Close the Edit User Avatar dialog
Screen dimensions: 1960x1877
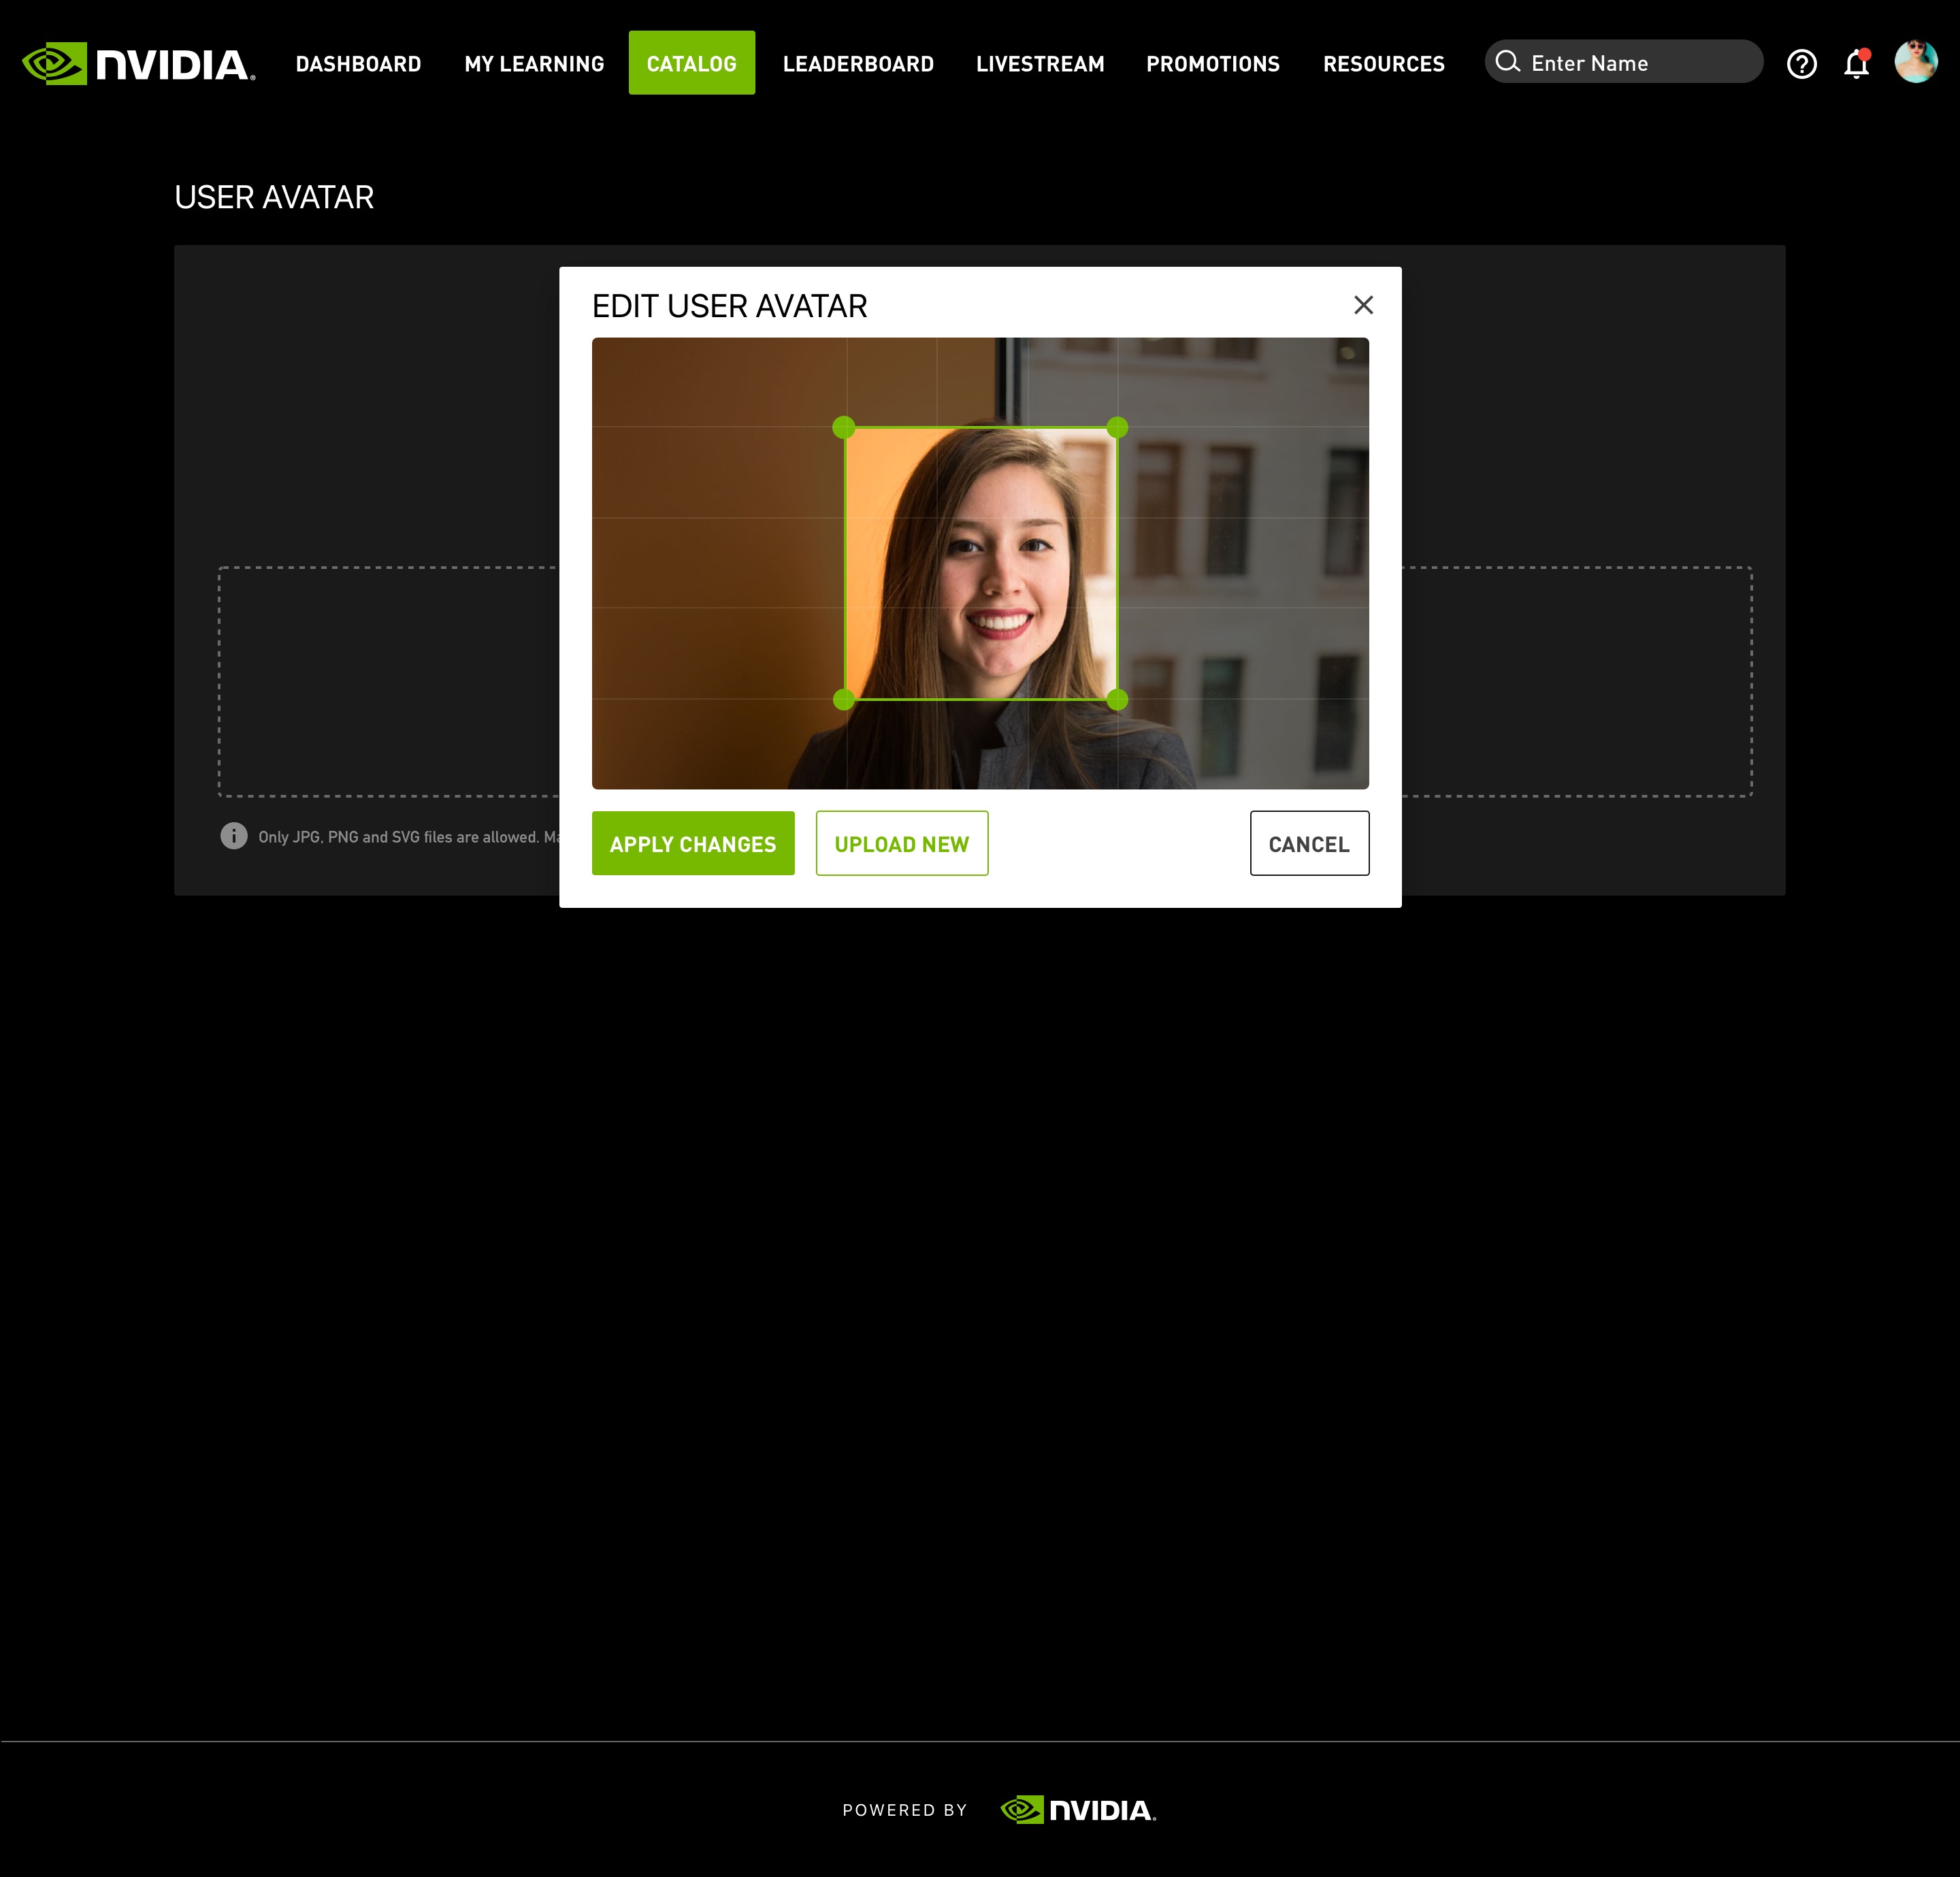coord(1363,305)
